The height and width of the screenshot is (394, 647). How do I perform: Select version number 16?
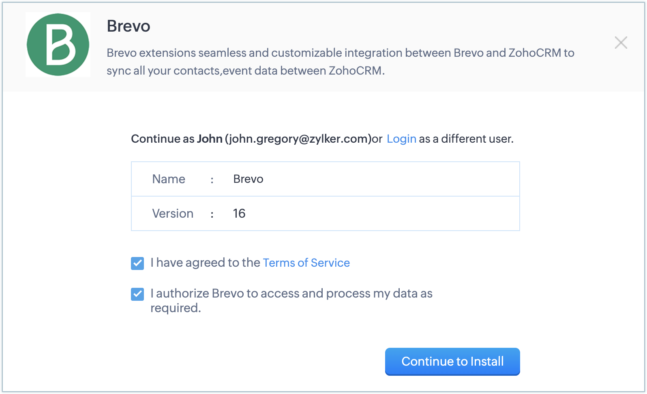click(x=239, y=214)
